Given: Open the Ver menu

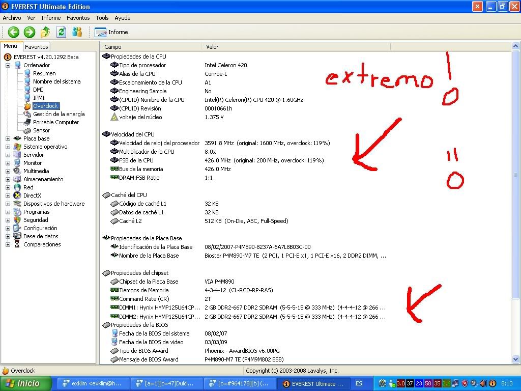Looking at the screenshot, I should point(31,18).
